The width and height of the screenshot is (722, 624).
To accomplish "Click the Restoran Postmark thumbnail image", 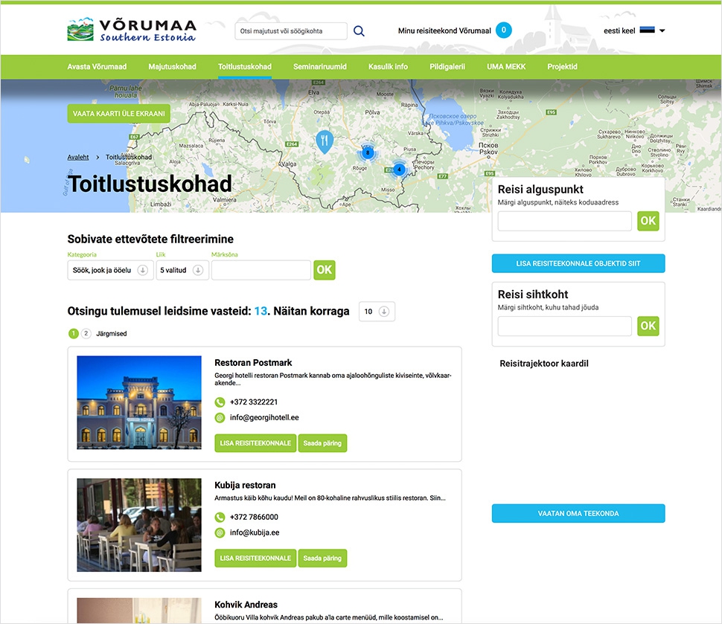I will tap(139, 402).
